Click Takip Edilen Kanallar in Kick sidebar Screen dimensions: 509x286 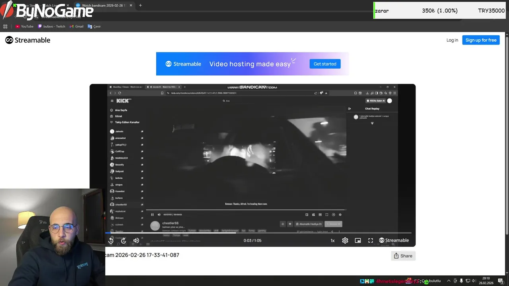click(127, 122)
